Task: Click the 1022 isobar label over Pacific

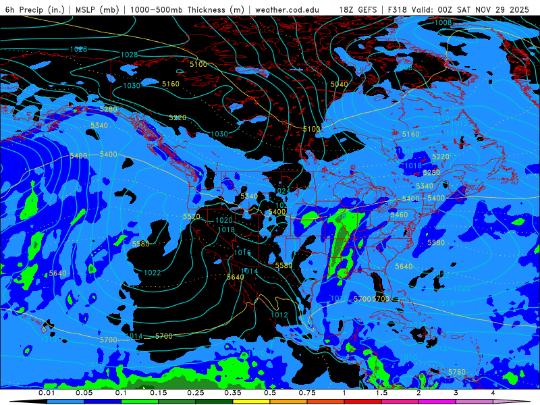Action: tap(153, 273)
